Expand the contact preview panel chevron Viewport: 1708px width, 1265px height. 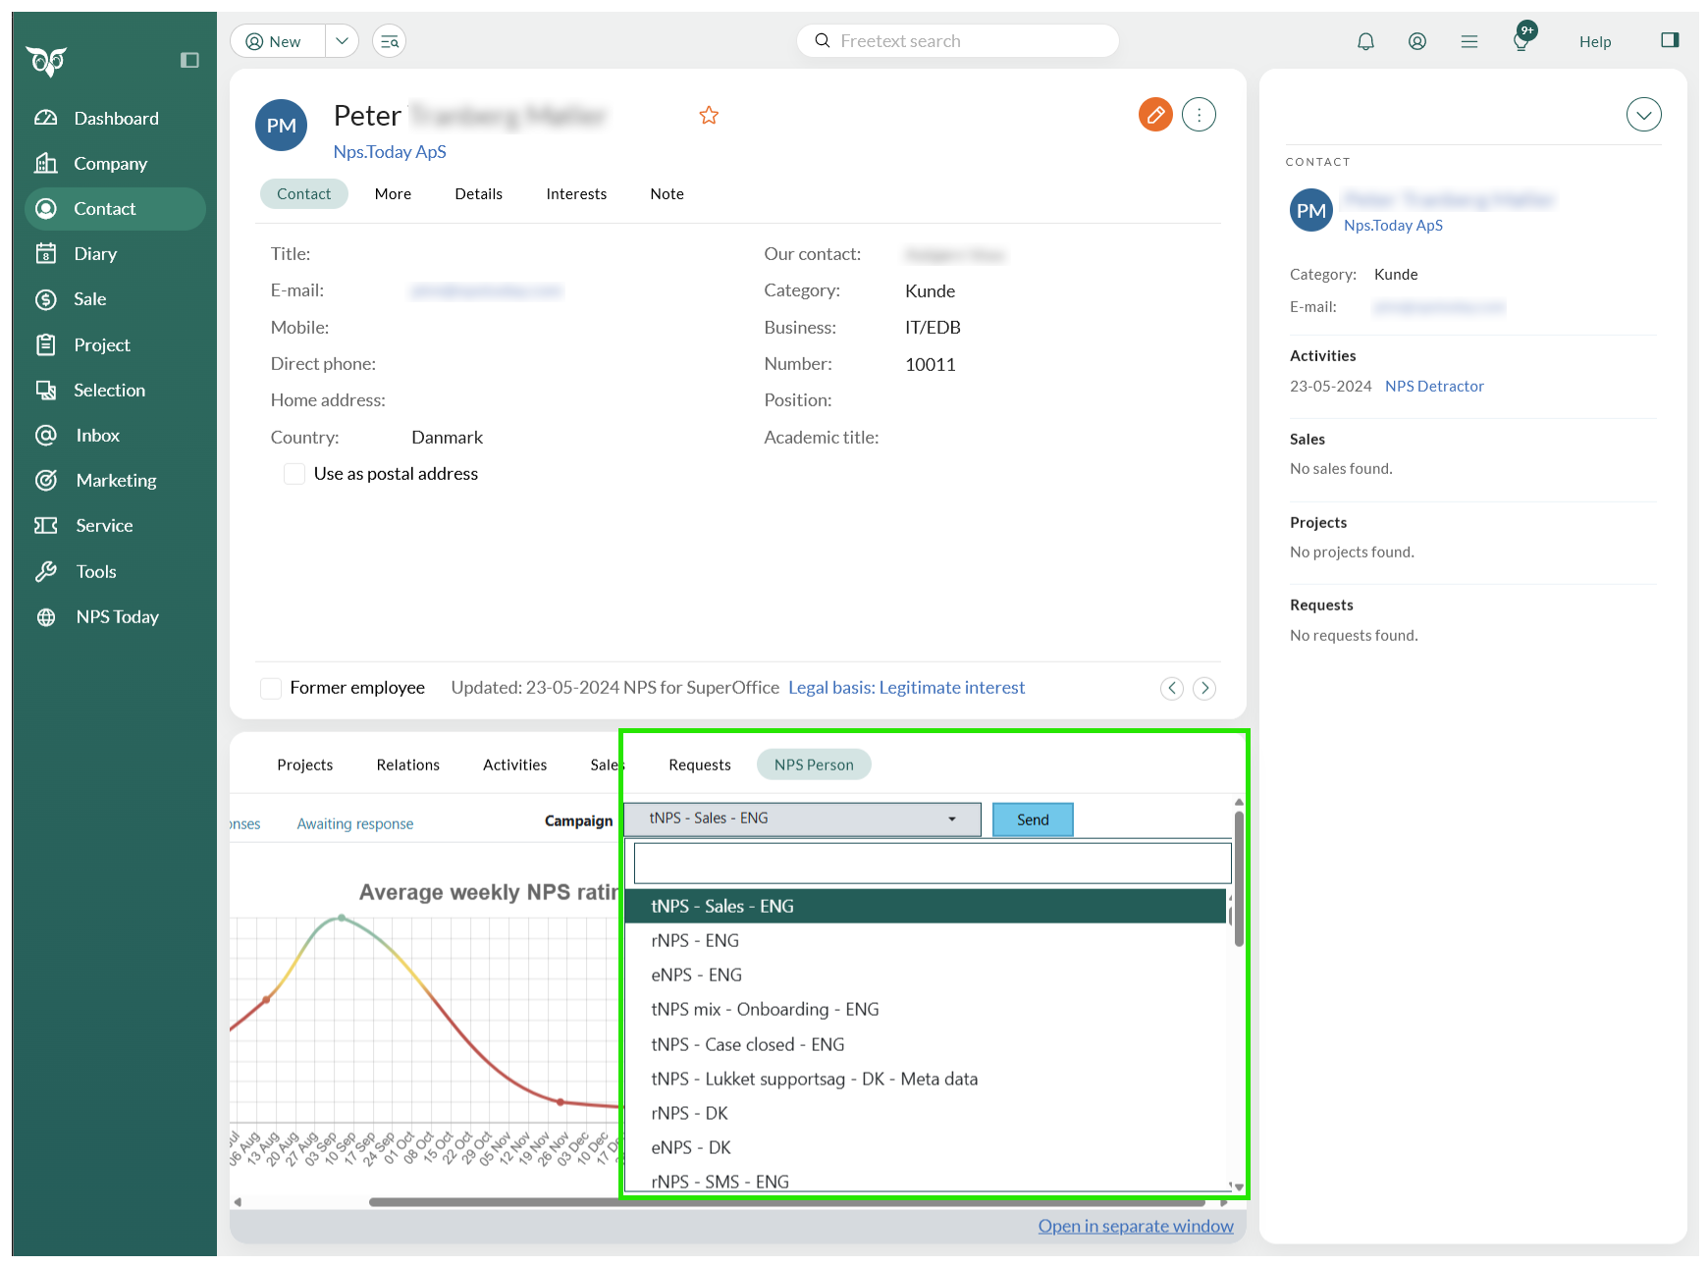1643,115
